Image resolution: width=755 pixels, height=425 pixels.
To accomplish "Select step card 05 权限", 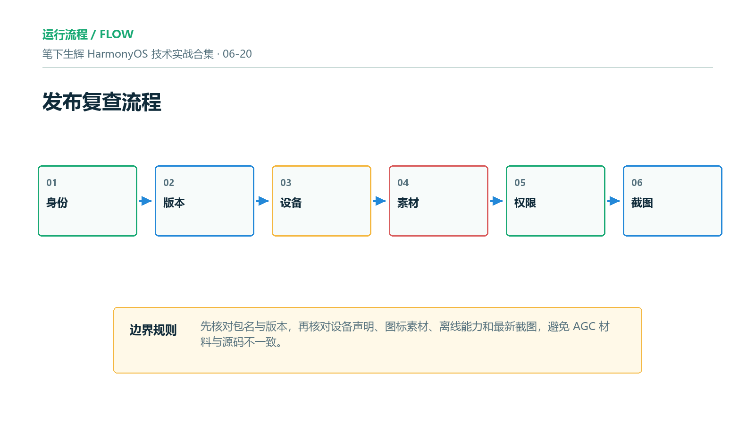I will (555, 201).
